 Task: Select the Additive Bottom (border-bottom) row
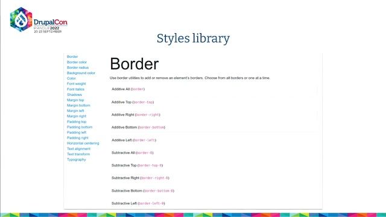click(138, 127)
